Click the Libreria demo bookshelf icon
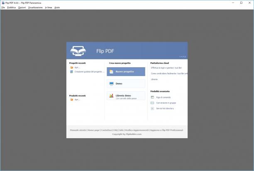This screenshot has height=171, width=254. pyautogui.click(x=112, y=96)
